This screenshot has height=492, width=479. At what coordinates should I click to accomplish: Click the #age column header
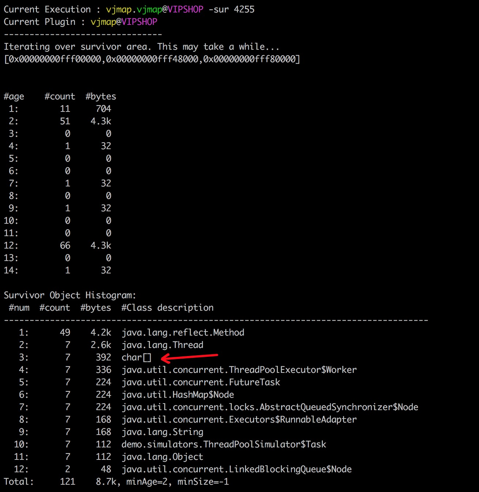pos(14,96)
